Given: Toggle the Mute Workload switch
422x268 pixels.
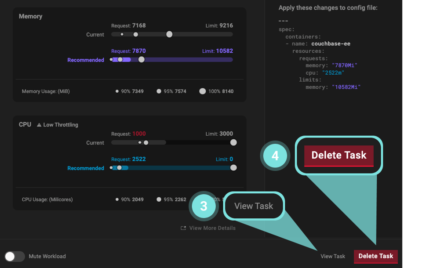Looking at the screenshot, I should 15,257.
